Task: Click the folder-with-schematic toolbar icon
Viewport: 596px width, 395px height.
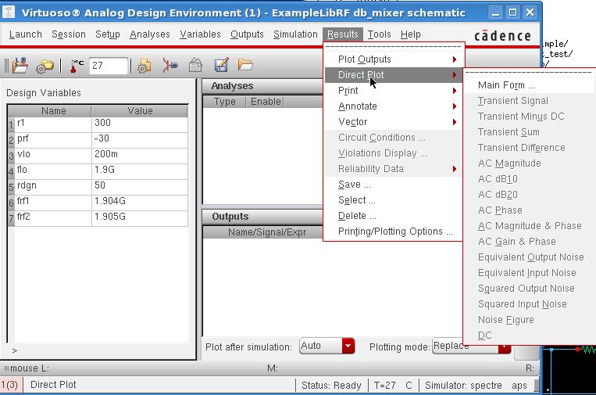Action: pos(20,66)
